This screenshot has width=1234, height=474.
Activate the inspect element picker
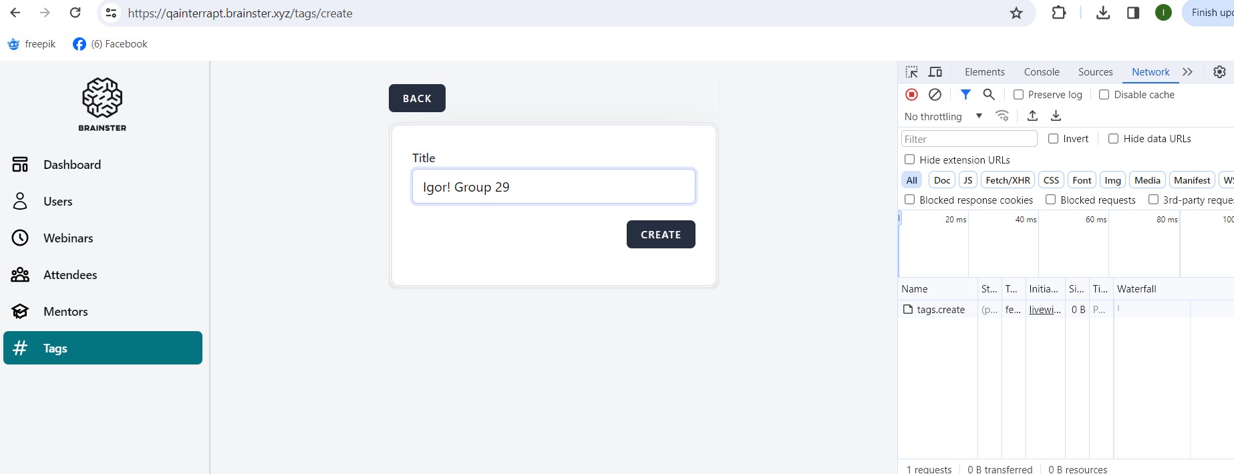pyautogui.click(x=912, y=72)
